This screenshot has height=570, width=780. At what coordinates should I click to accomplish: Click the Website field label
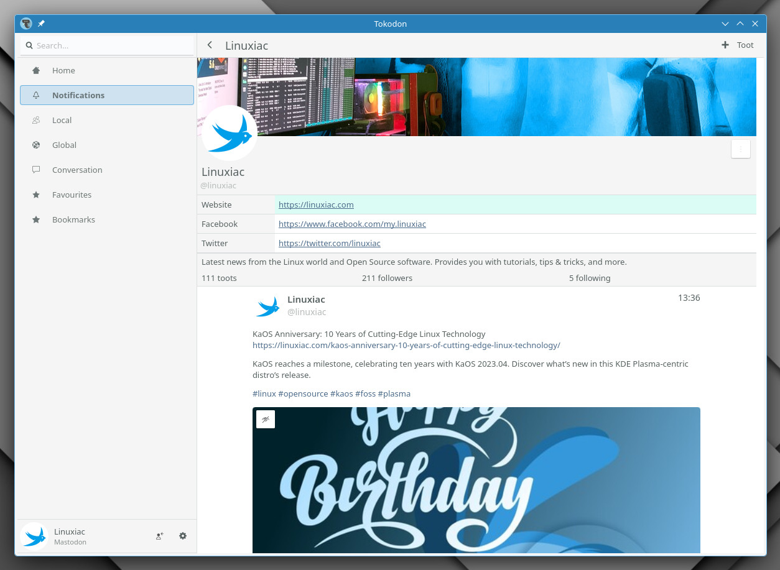point(216,205)
